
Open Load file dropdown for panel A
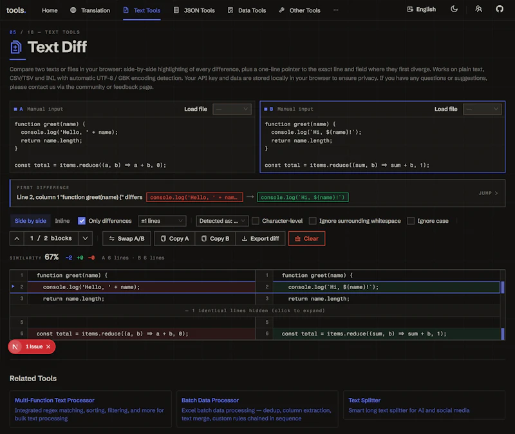coord(232,109)
